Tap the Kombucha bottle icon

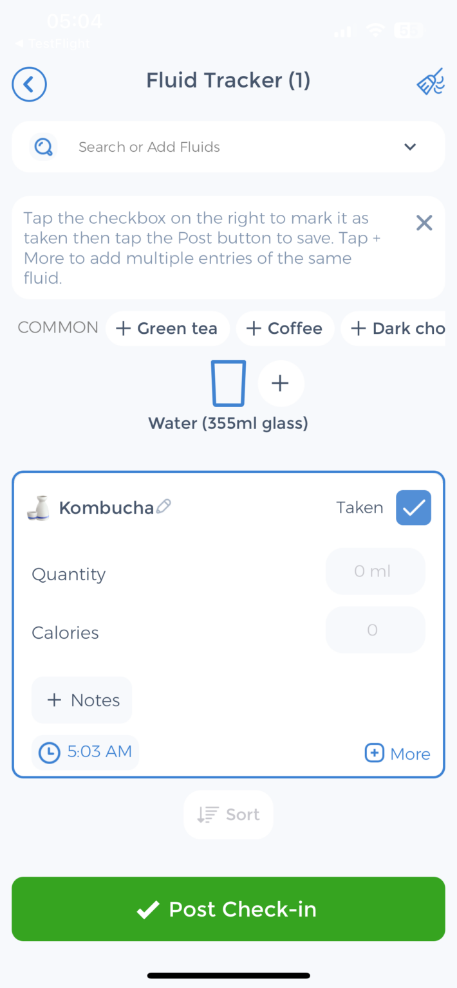point(39,508)
